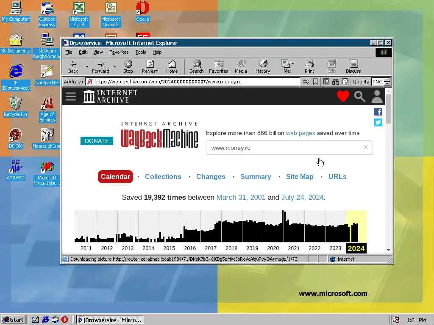The image size is (434, 325).
Task: Click the user account silhouette icon
Action: click(377, 96)
